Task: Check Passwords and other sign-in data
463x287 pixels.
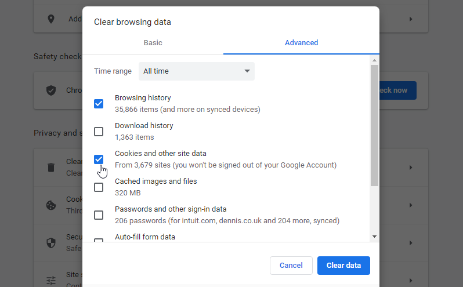Action: 99,215
